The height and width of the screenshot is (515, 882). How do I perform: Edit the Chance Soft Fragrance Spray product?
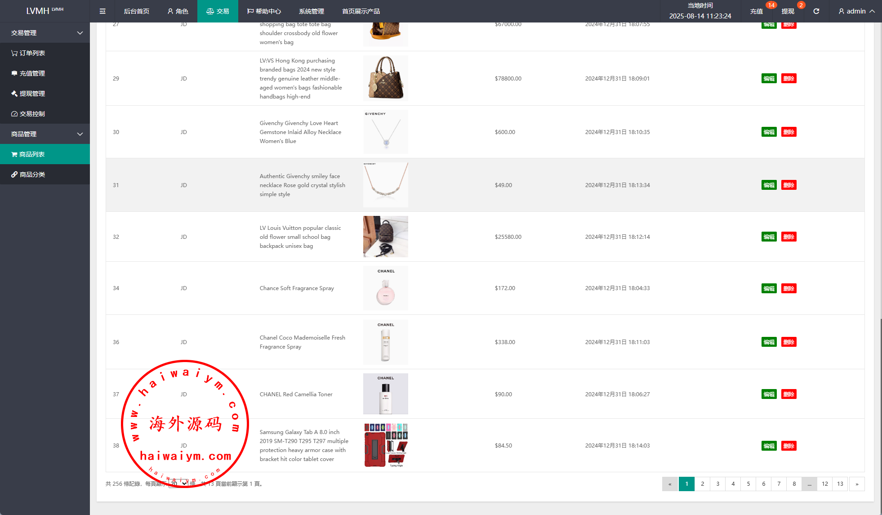click(x=769, y=288)
